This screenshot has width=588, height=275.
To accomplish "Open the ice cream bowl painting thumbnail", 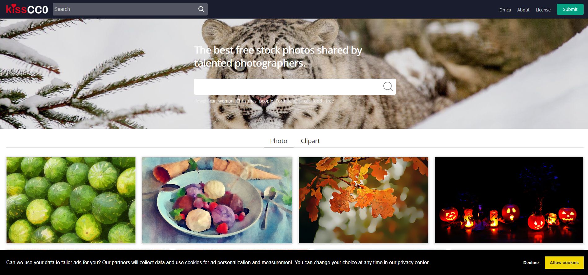I will tap(217, 200).
